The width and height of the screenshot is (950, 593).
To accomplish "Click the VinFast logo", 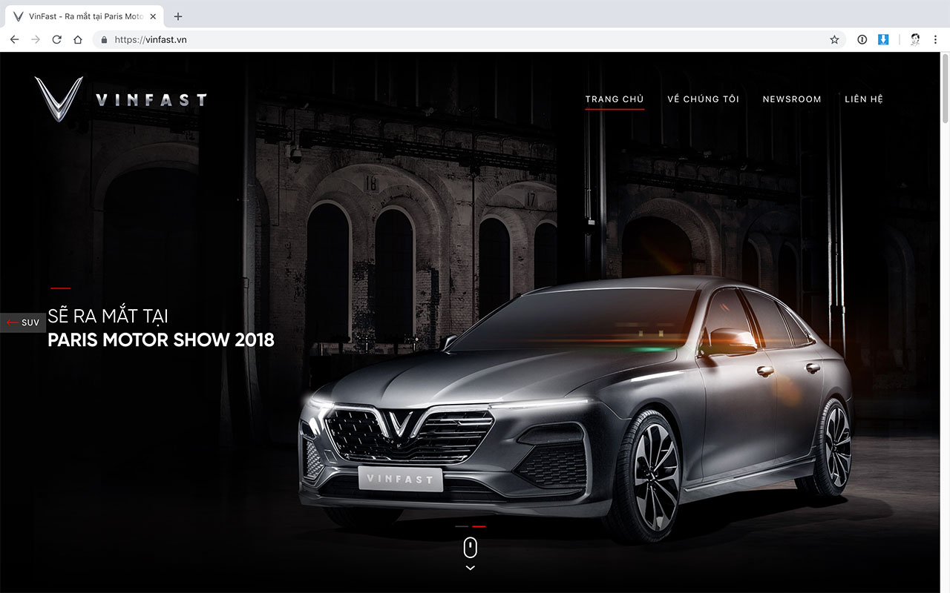I will coord(121,99).
